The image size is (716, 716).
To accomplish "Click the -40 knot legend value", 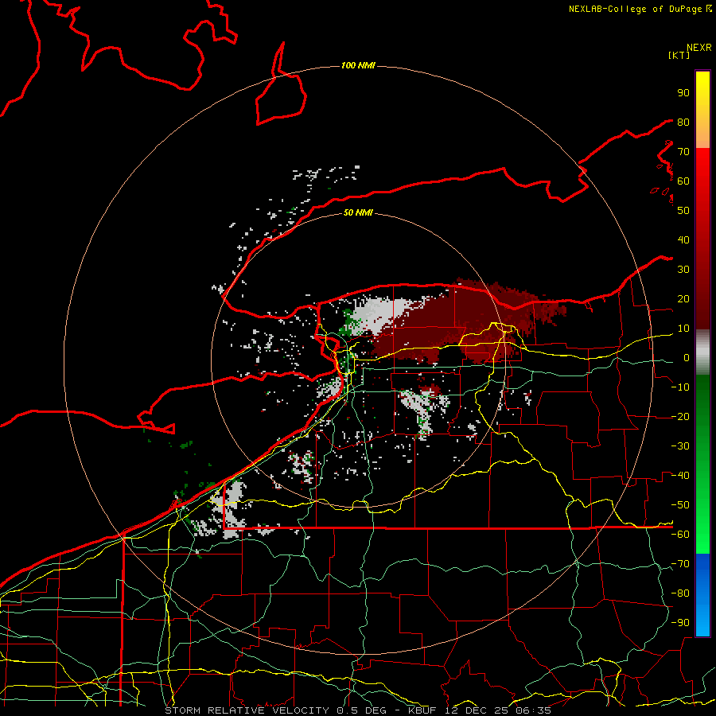I will pos(681,476).
